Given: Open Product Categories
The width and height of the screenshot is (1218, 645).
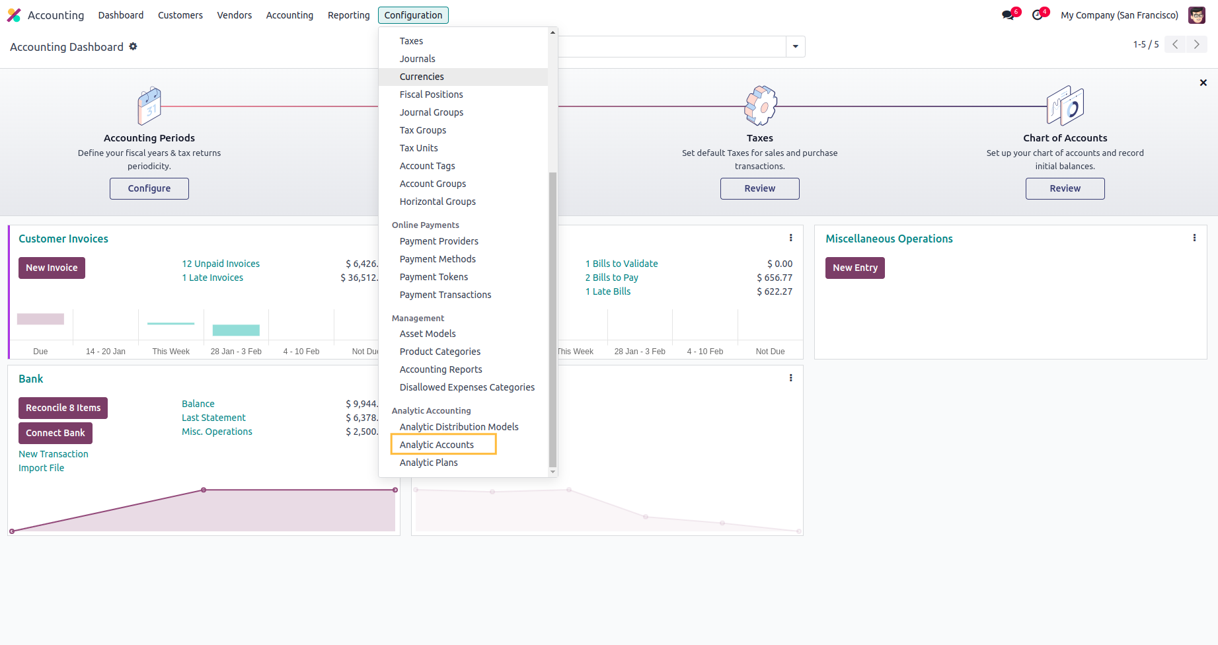Looking at the screenshot, I should click(463, 352).
